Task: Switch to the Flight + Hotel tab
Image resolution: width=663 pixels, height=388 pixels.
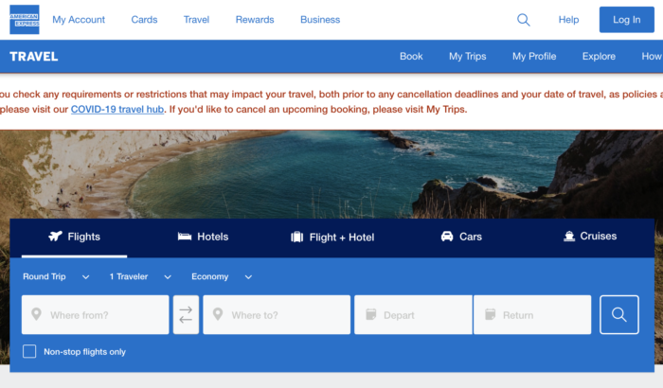Action: (x=332, y=238)
